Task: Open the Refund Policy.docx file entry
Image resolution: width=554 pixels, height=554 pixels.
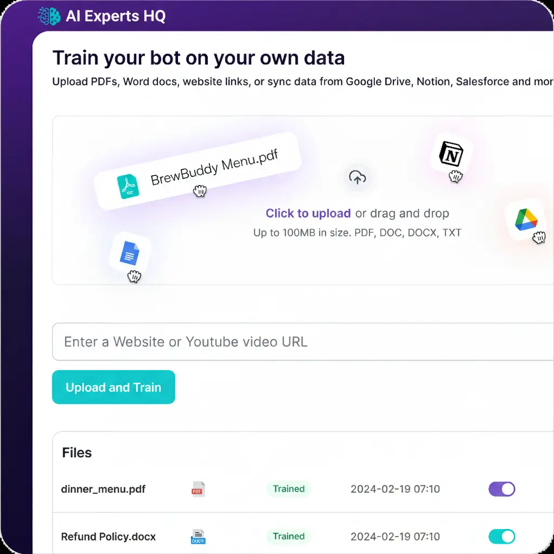Action: click(x=108, y=536)
